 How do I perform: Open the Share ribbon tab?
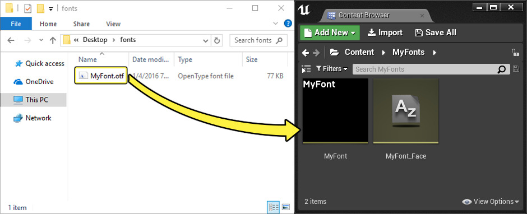[81, 24]
